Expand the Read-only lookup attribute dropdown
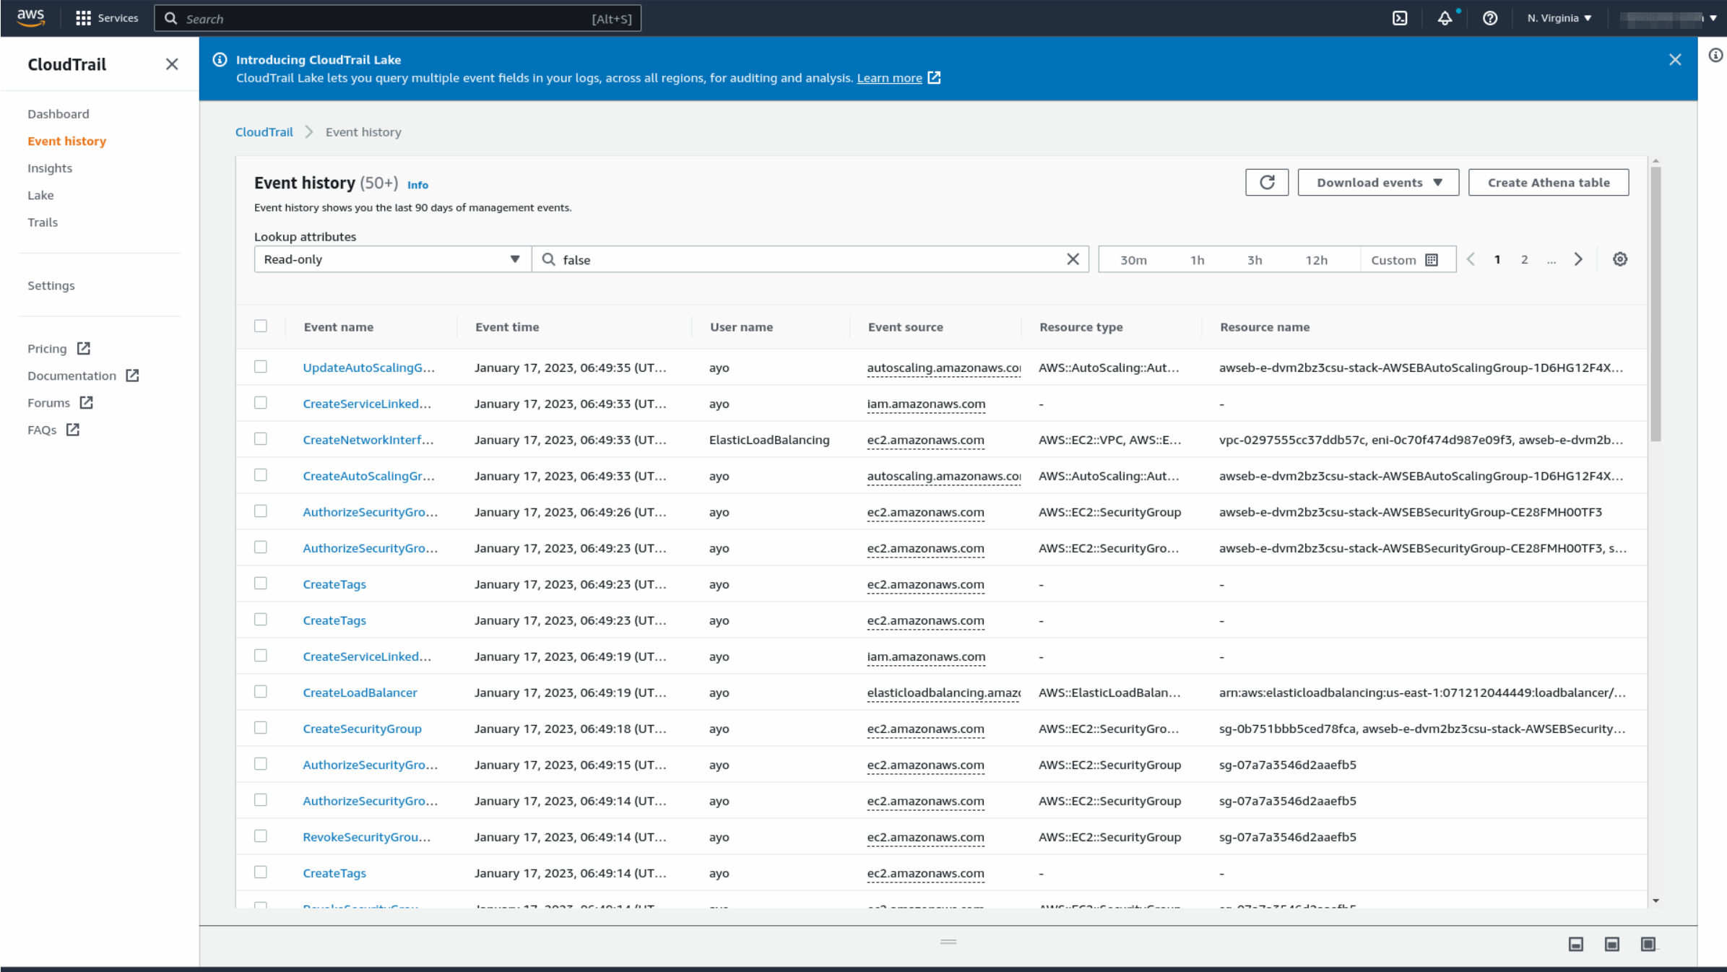The height and width of the screenshot is (972, 1727). pyautogui.click(x=391, y=259)
